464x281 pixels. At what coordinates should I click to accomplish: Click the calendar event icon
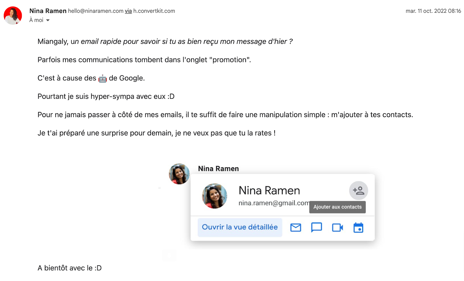pyautogui.click(x=358, y=228)
